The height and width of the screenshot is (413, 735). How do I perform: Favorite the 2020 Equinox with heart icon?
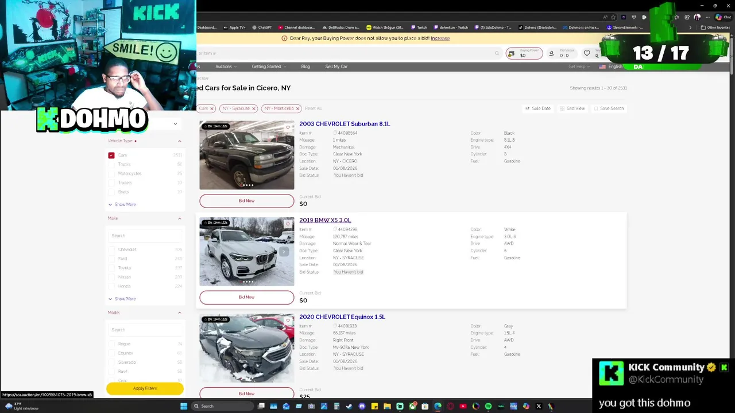pos(288,321)
